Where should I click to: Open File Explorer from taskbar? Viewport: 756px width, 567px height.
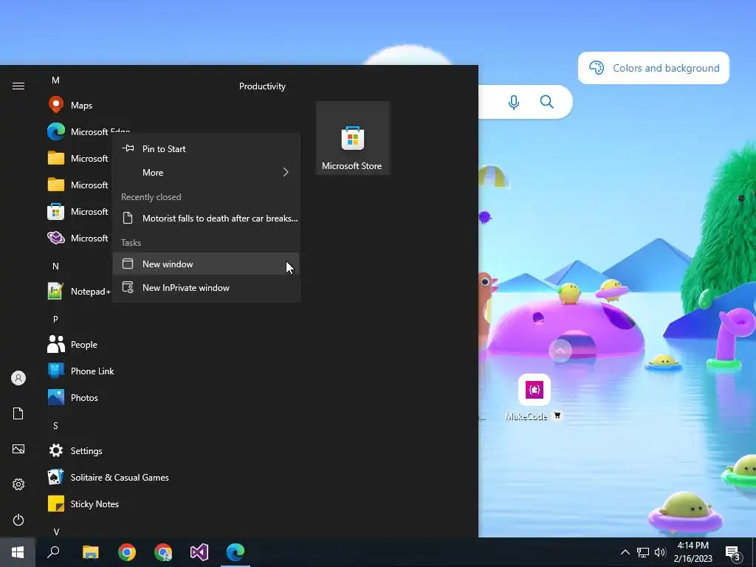pos(90,552)
